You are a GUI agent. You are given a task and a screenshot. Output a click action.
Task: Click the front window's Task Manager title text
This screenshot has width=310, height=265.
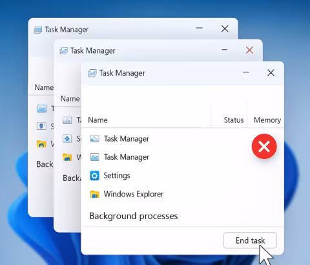pos(122,73)
